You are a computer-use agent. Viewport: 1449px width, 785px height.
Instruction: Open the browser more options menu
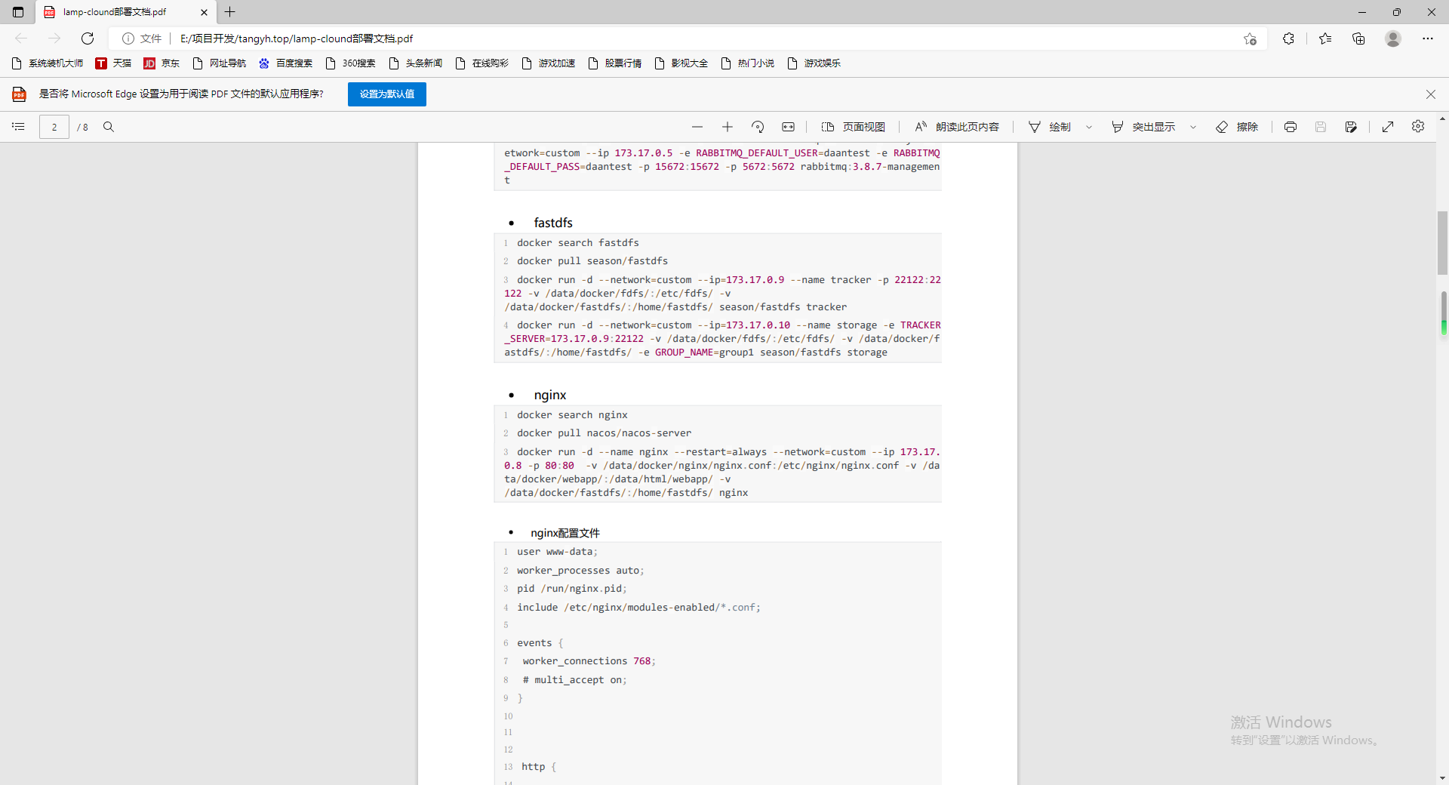point(1428,38)
